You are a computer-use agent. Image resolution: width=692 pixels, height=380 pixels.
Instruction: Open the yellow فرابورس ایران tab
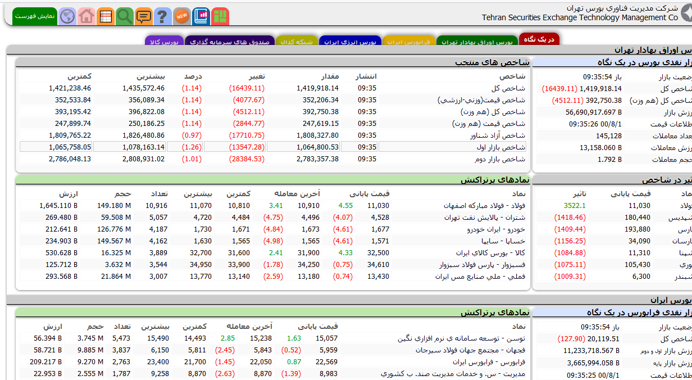[x=408, y=42]
